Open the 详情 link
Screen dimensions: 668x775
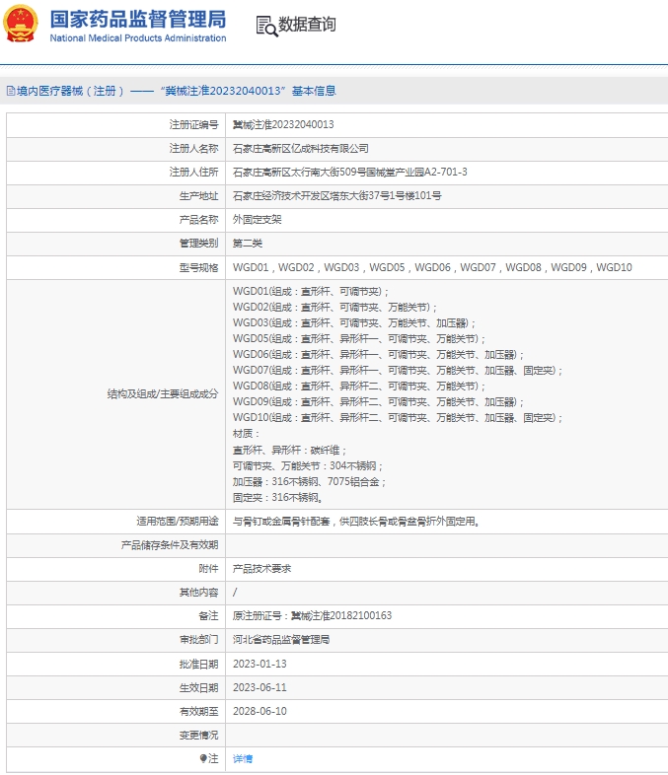pyautogui.click(x=243, y=758)
